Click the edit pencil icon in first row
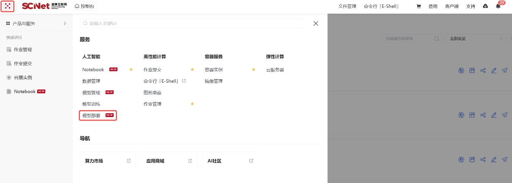 coord(494,70)
